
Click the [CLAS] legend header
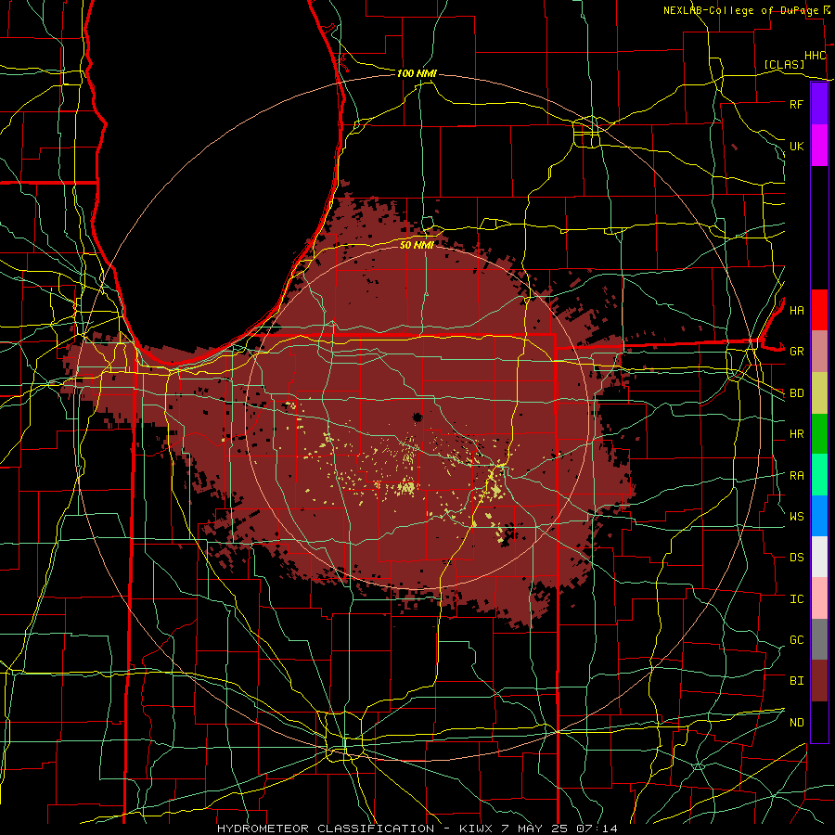pos(784,64)
